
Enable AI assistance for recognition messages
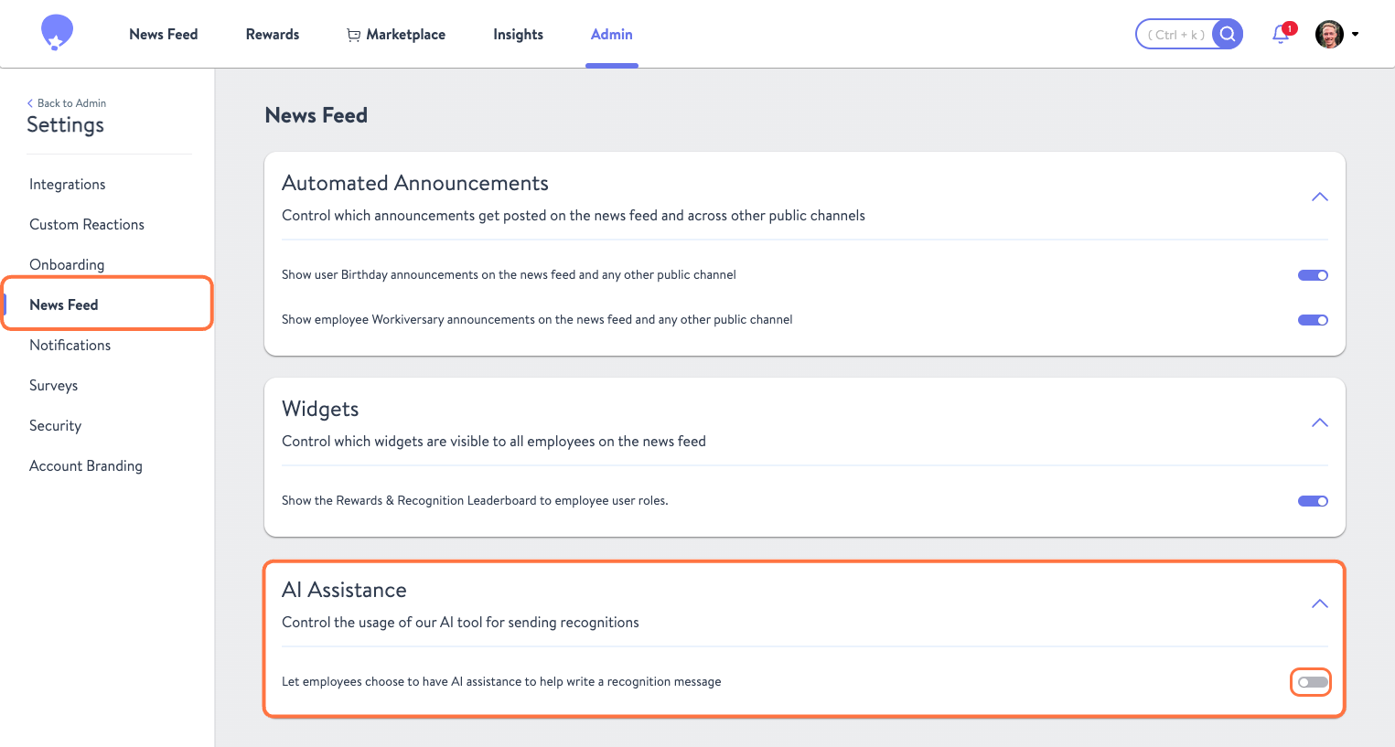(1312, 682)
